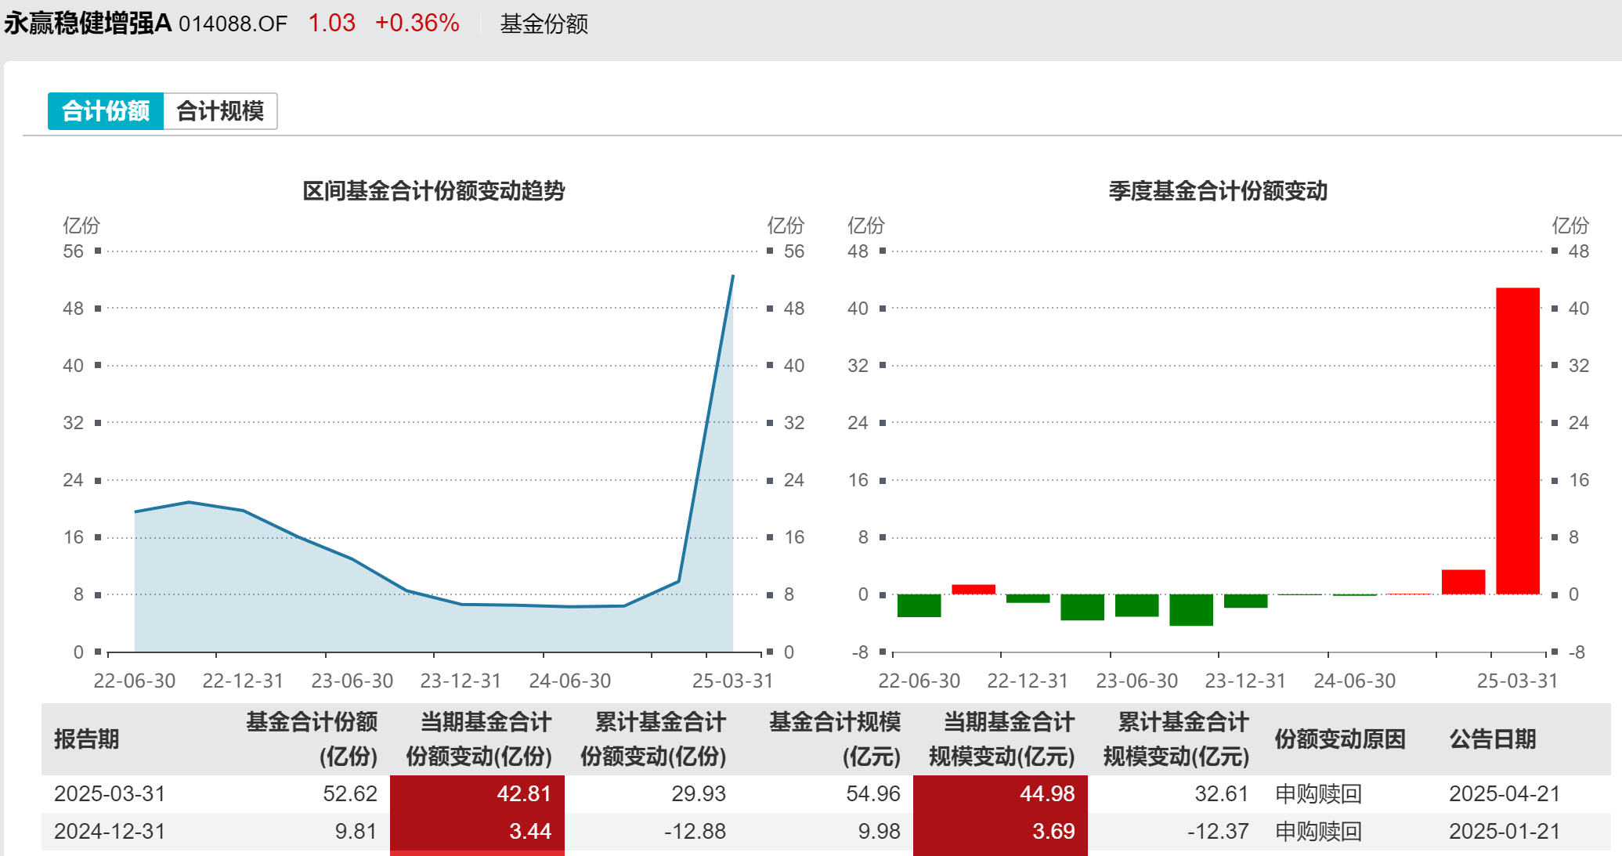Click the 季度基金合计份额变动 chart title
Image resolution: width=1622 pixels, height=856 pixels.
1217,190
